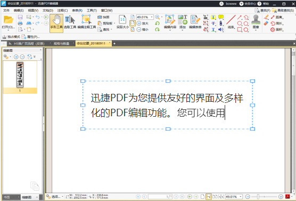Open the View (视图) menu
Image resolution: width=296 pixels, height=201 pixels.
point(33,11)
